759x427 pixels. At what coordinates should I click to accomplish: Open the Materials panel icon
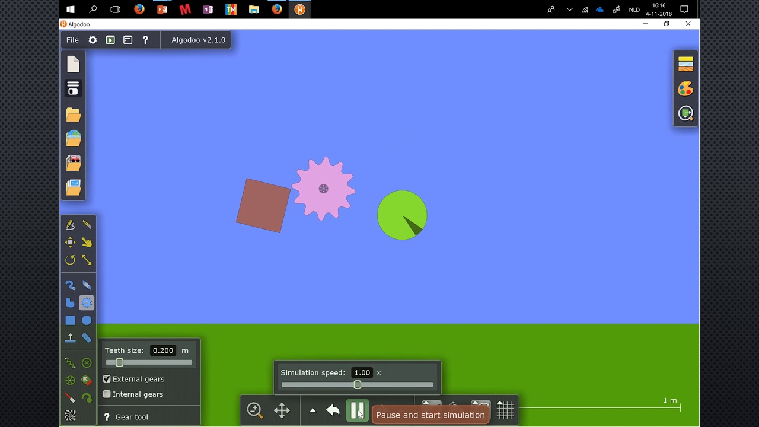685,64
